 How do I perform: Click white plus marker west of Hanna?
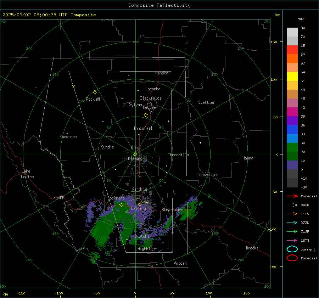(200, 142)
